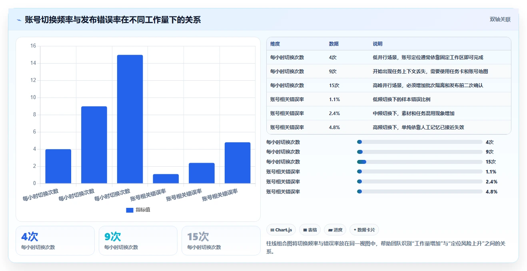Select the gray 15次 summary card
The width and height of the screenshot is (527, 271).
click(221, 241)
